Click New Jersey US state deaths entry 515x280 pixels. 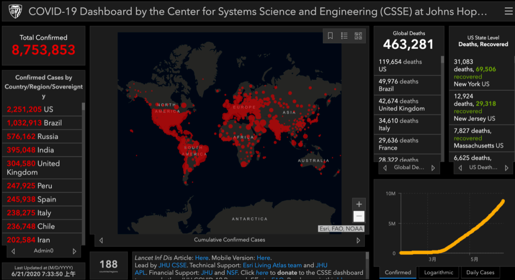tap(482, 108)
